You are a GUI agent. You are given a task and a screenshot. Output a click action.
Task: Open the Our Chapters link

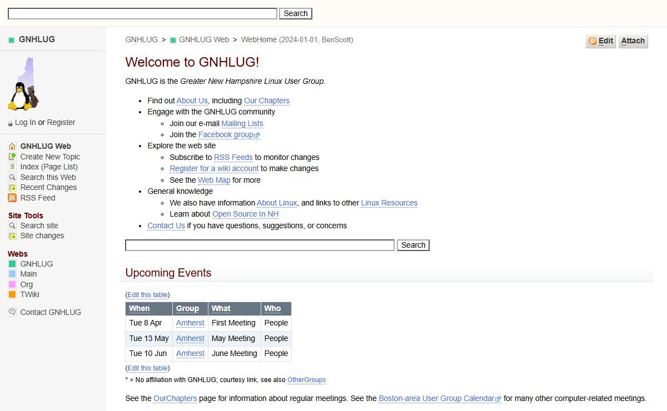267,101
